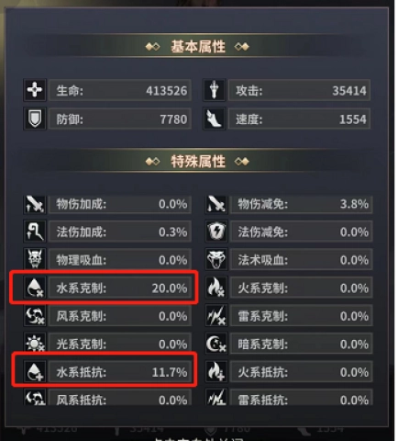The image size is (398, 441).
Task: Click the 法伤减免 lightning shield icon
Action: coord(216,232)
